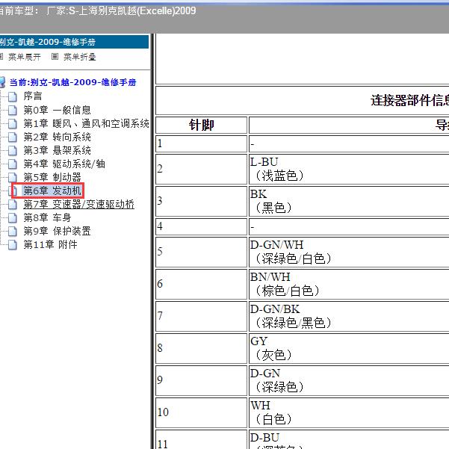Click pin number 5 cell
The width and height of the screenshot is (449, 449).
[201, 253]
